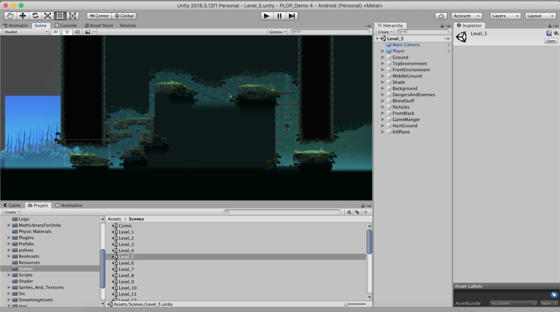Screen dimensions: 560x312
Task: Open the Shaded draw mode dropdown
Action: pyautogui.click(x=25, y=32)
